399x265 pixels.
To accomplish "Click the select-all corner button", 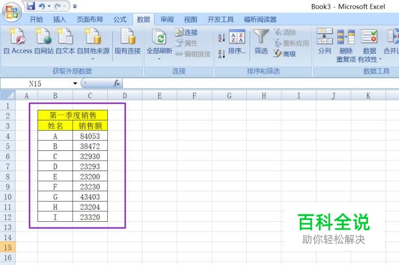I will [7, 96].
